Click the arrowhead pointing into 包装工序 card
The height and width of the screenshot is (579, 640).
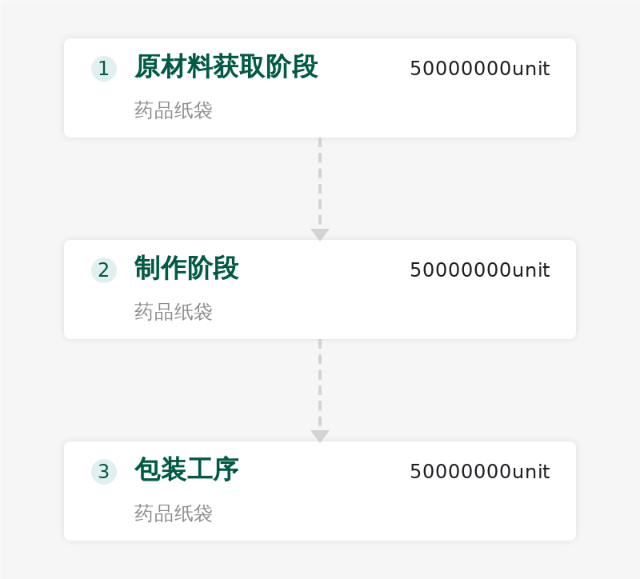tap(320, 436)
